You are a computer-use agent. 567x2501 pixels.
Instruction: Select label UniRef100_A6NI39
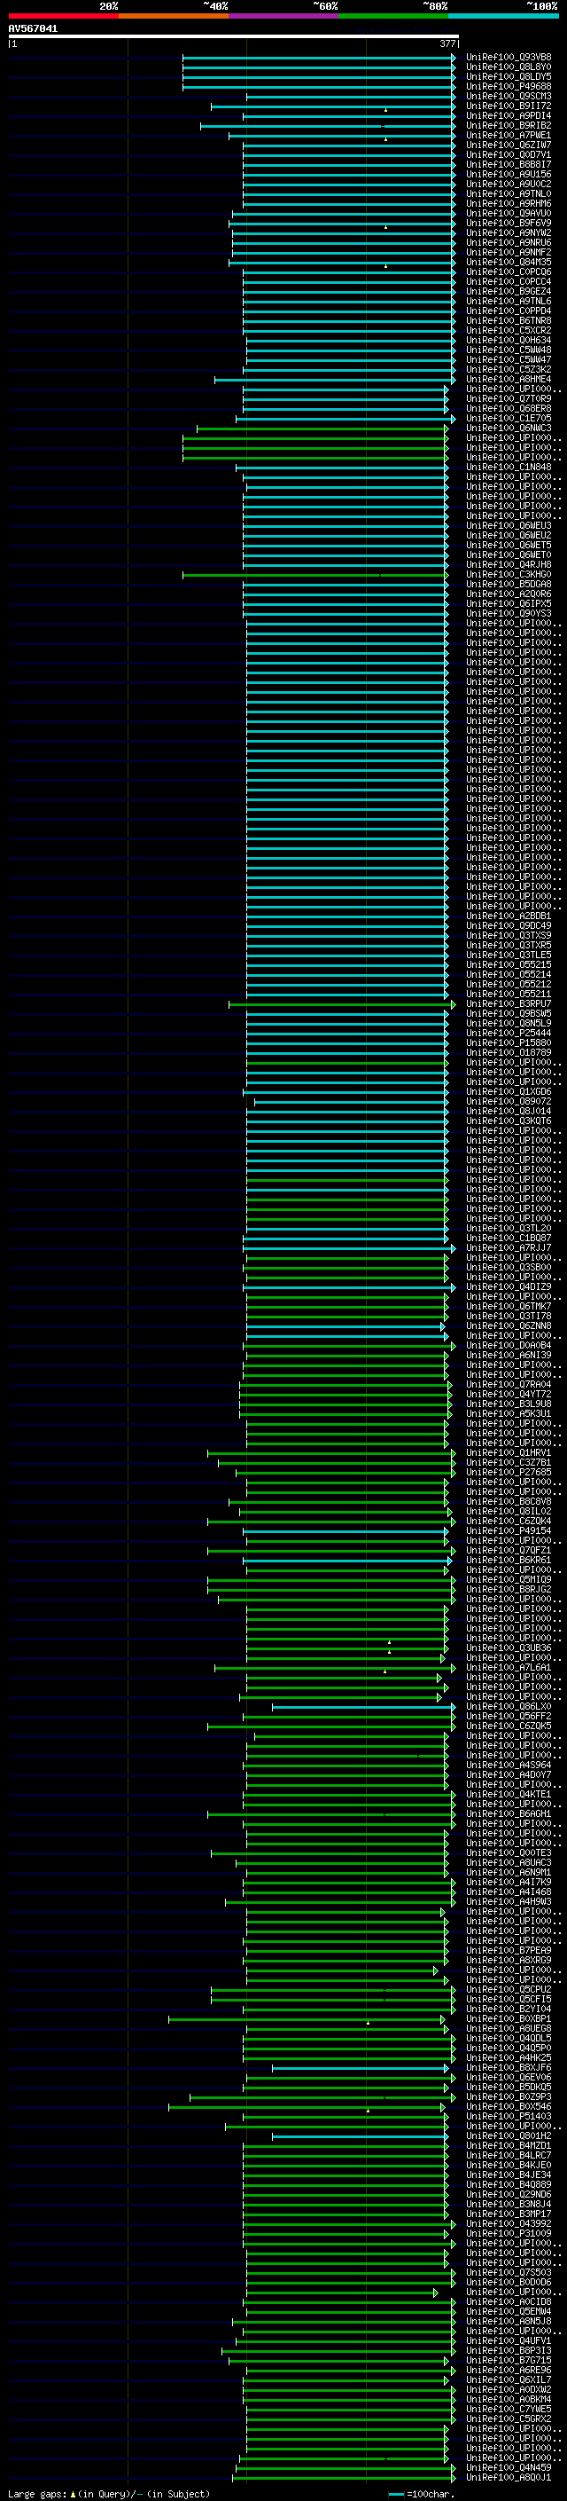coord(509,1356)
